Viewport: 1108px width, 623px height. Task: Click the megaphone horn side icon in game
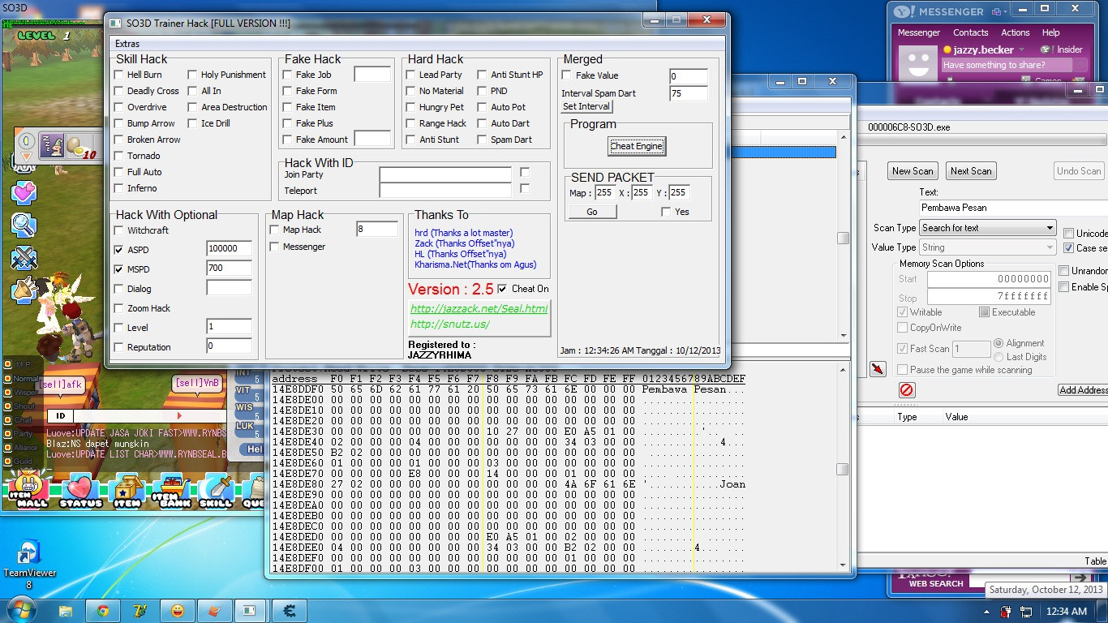(x=23, y=290)
